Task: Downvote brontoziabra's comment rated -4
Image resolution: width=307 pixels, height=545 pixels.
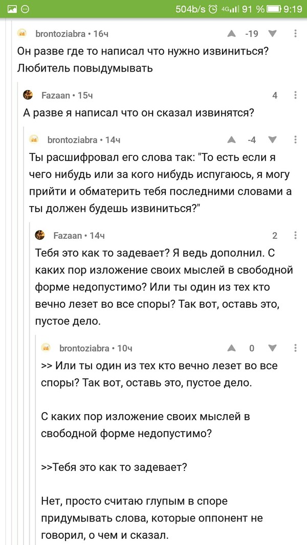Action: [x=272, y=140]
